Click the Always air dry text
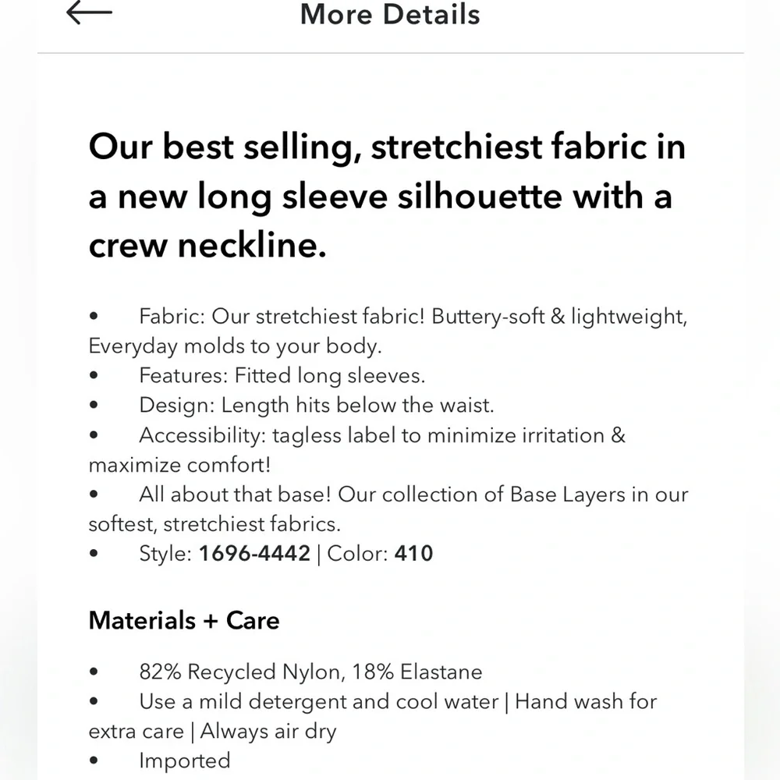This screenshot has width=780, height=780. pos(268,732)
